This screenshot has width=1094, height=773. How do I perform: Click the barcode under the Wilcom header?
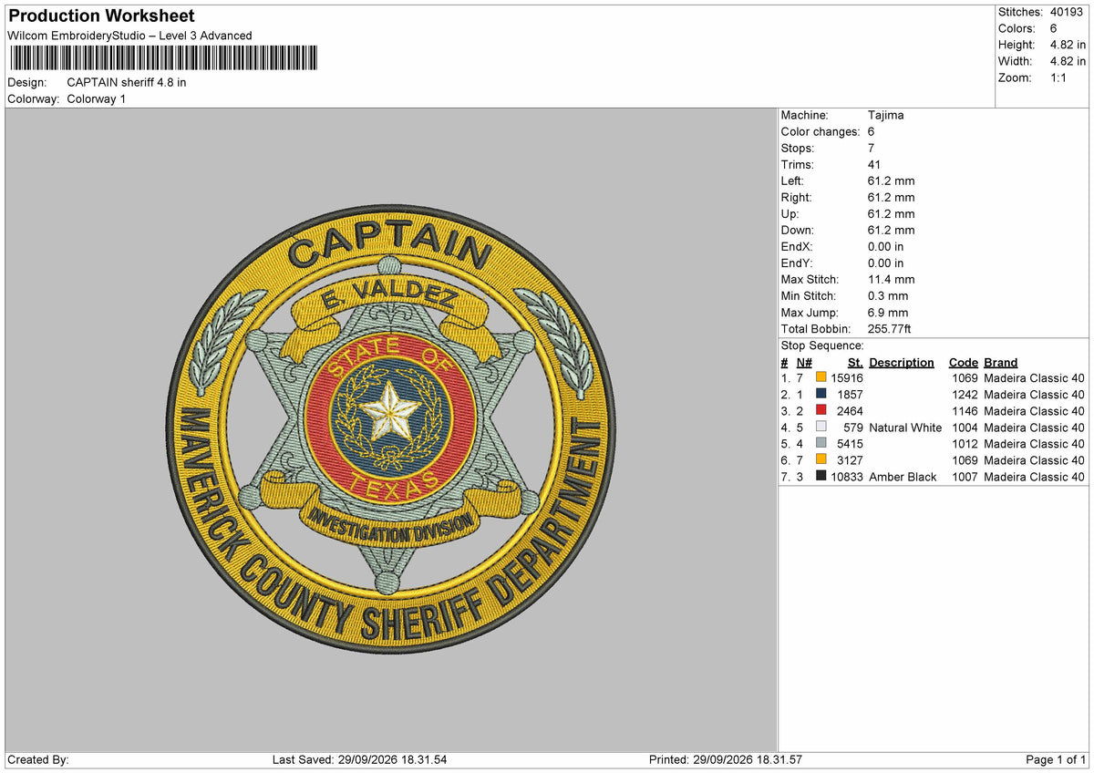163,58
